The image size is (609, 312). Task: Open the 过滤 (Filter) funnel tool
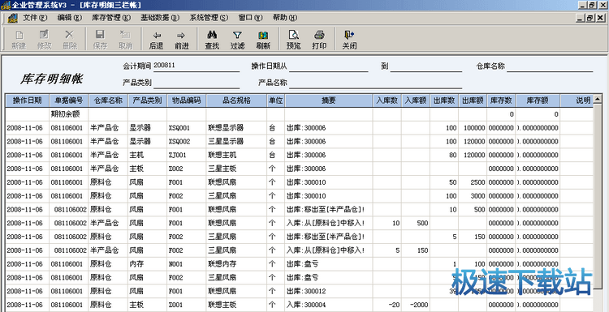237,40
